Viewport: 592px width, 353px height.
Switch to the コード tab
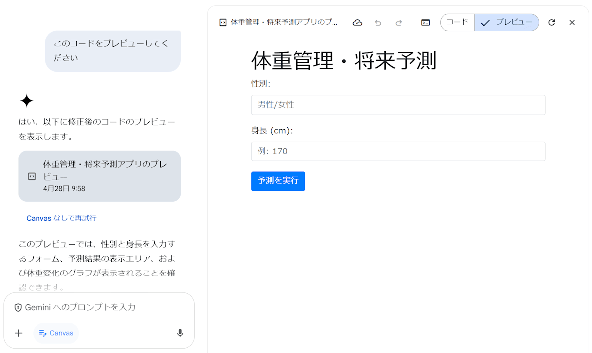click(457, 22)
